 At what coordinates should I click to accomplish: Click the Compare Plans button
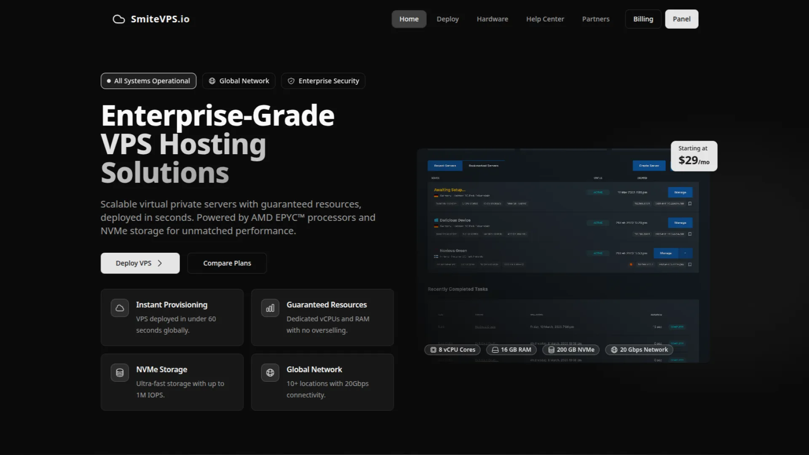[227, 263]
